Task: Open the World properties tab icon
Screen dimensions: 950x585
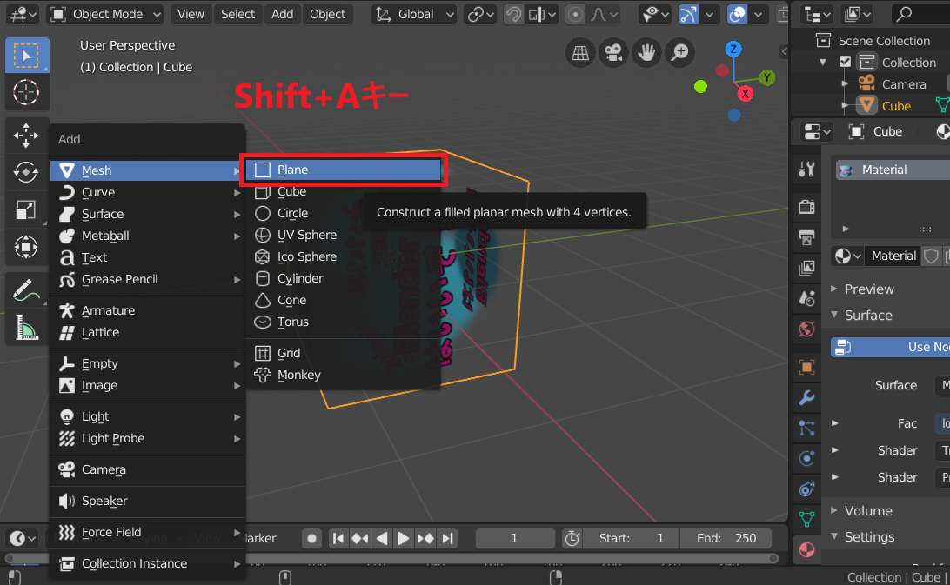Action: [806, 329]
